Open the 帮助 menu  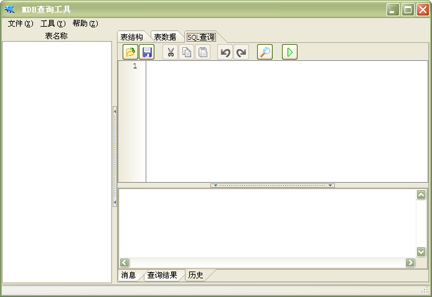[x=85, y=24]
